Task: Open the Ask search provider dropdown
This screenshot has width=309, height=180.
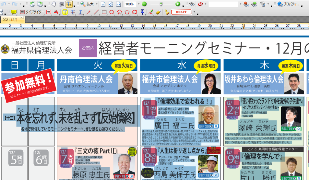Action: pos(205,4)
